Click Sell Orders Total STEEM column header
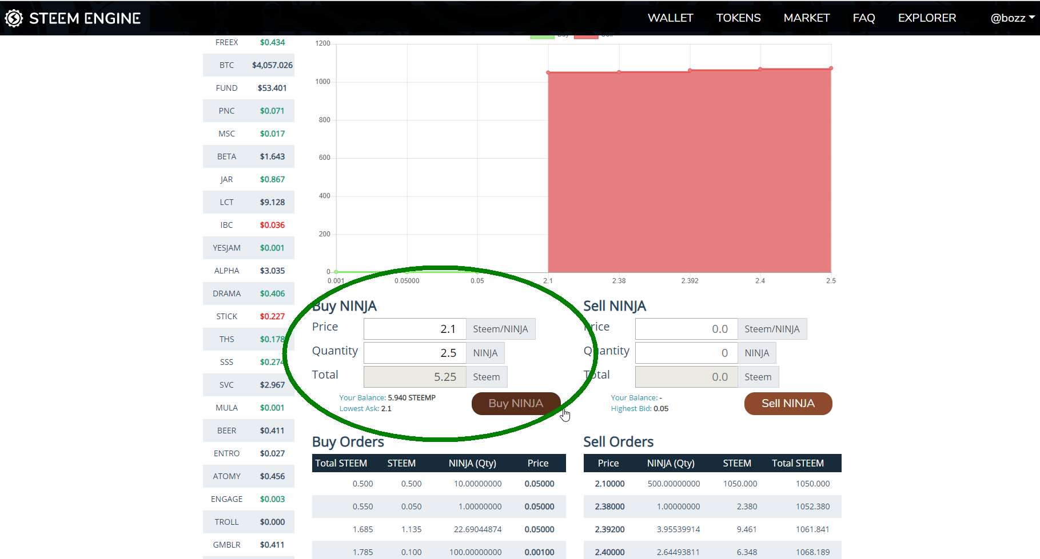 pyautogui.click(x=798, y=463)
